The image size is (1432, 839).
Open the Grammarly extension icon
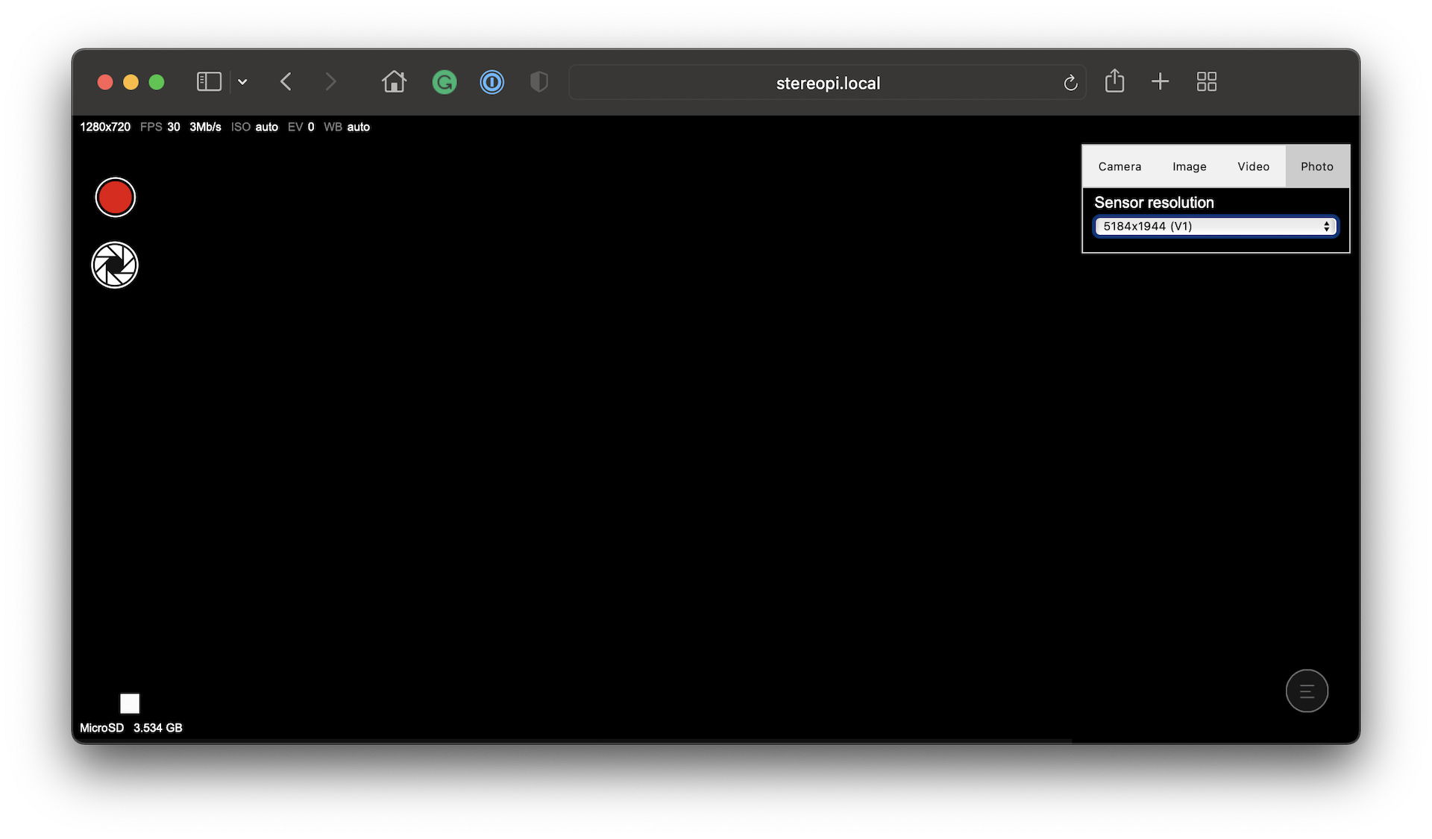445,82
